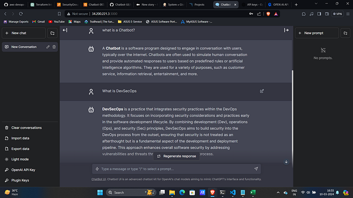This screenshot has height=198, width=353.
Task: Click Regenerate response button
Action: point(177,156)
